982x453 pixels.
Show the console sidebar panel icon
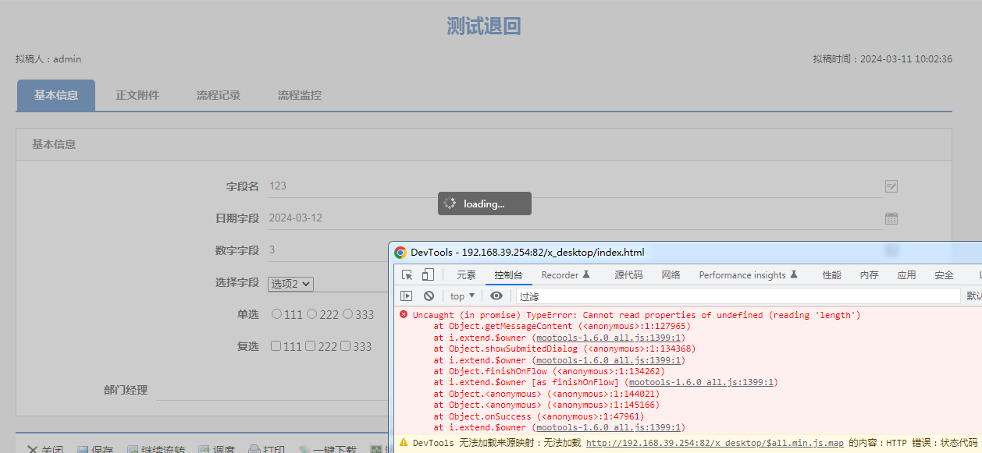(x=406, y=296)
